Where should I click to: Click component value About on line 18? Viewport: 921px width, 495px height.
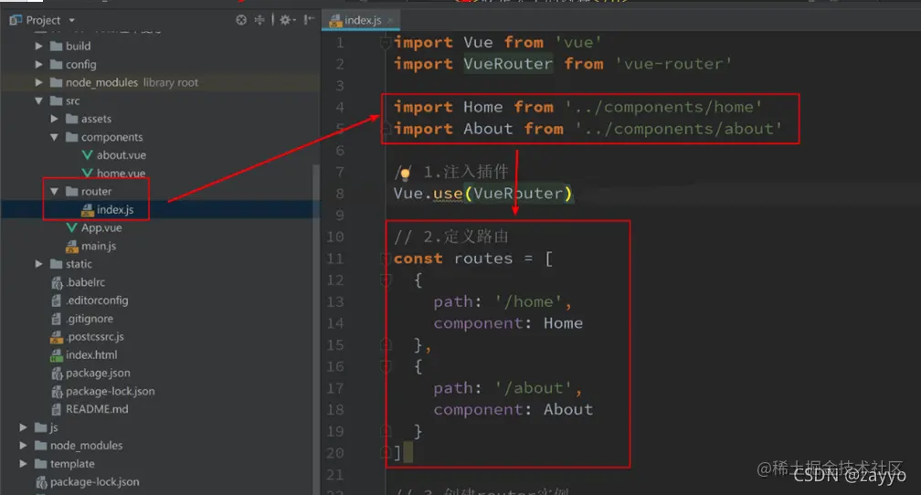coord(568,410)
